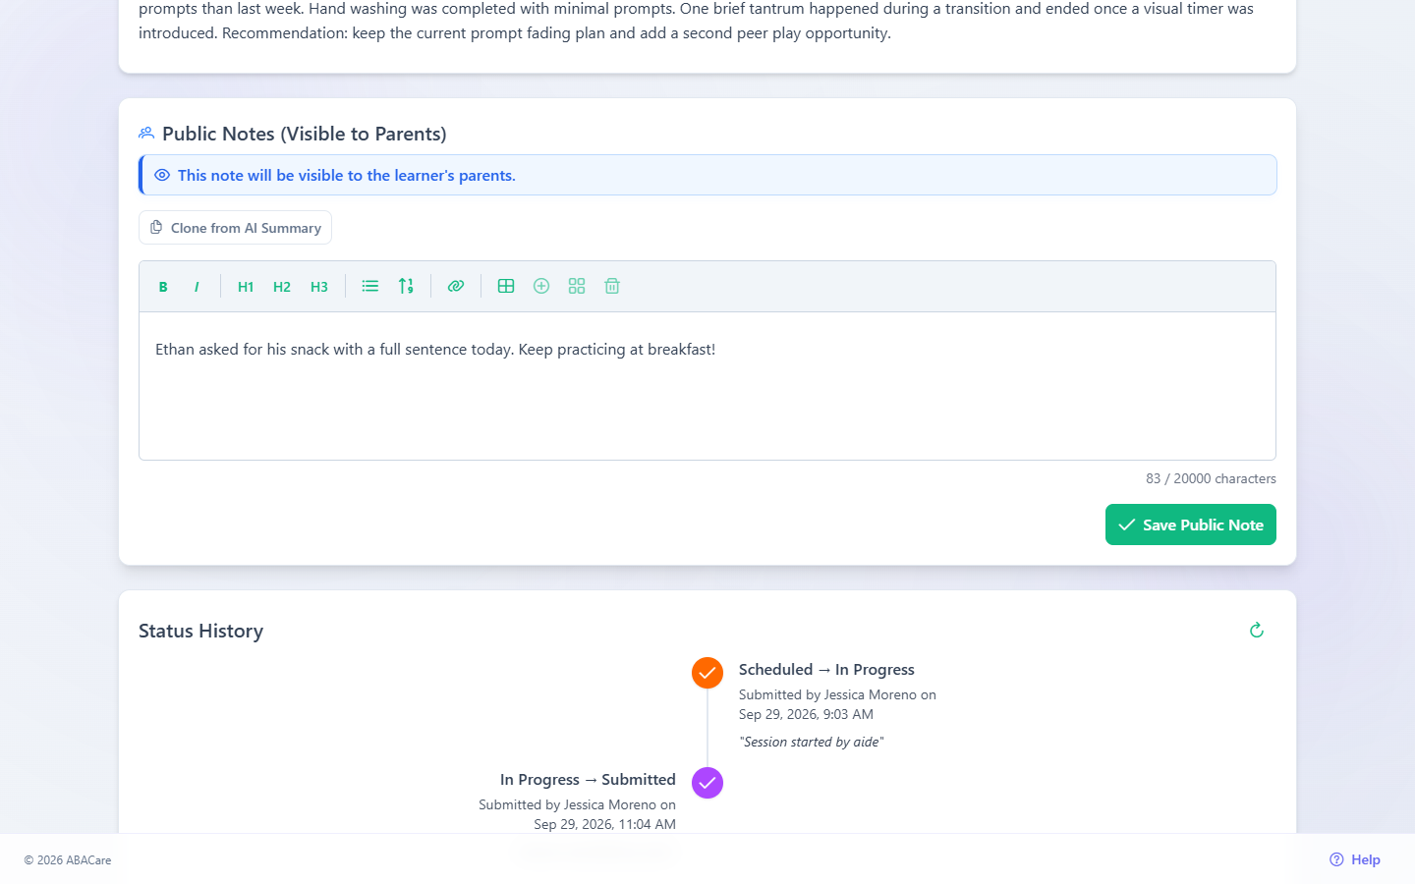Click the '© 2026 ABACare' footer text
The width and height of the screenshot is (1415, 884).
click(x=68, y=860)
